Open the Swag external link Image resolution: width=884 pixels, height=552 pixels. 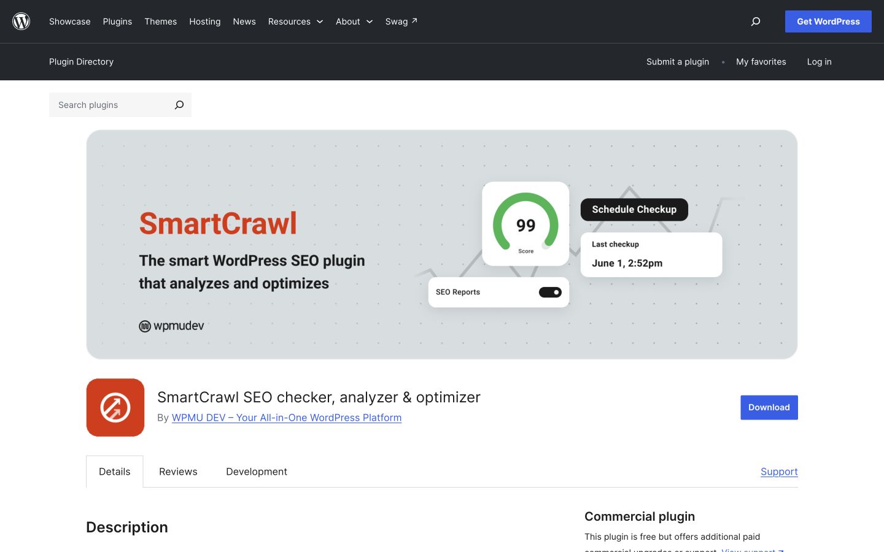(401, 21)
